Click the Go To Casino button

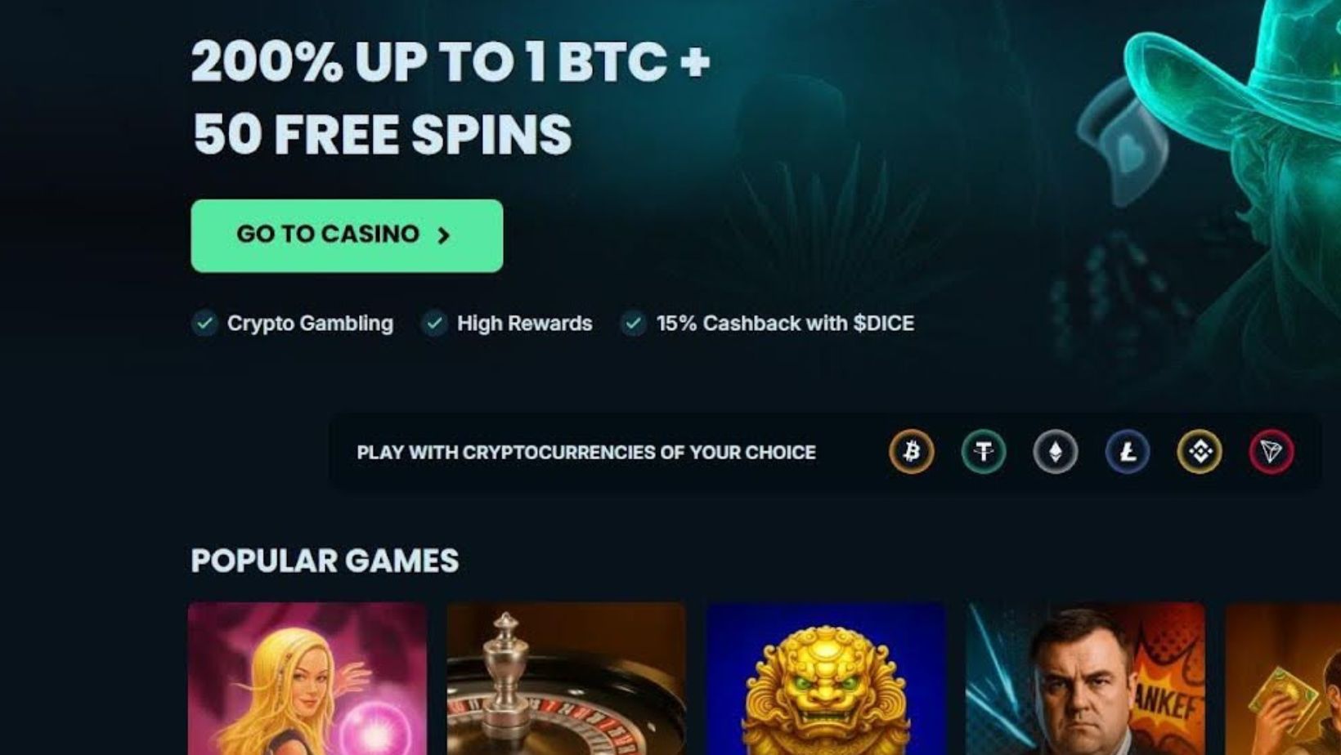click(347, 235)
